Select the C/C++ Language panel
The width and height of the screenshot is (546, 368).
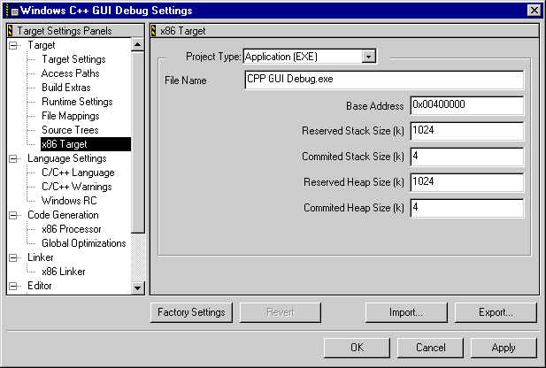click(x=78, y=172)
